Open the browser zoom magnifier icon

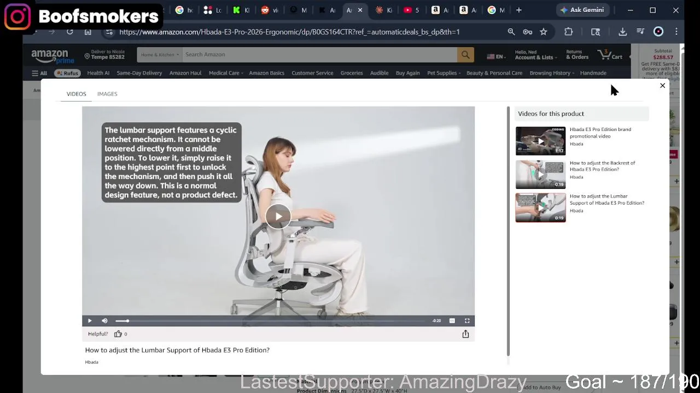511,32
